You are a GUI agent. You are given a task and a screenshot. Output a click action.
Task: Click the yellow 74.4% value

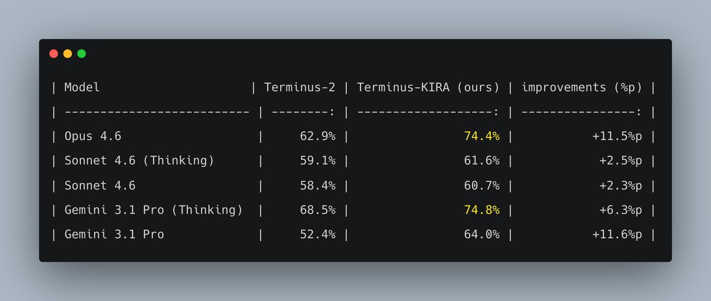point(482,137)
